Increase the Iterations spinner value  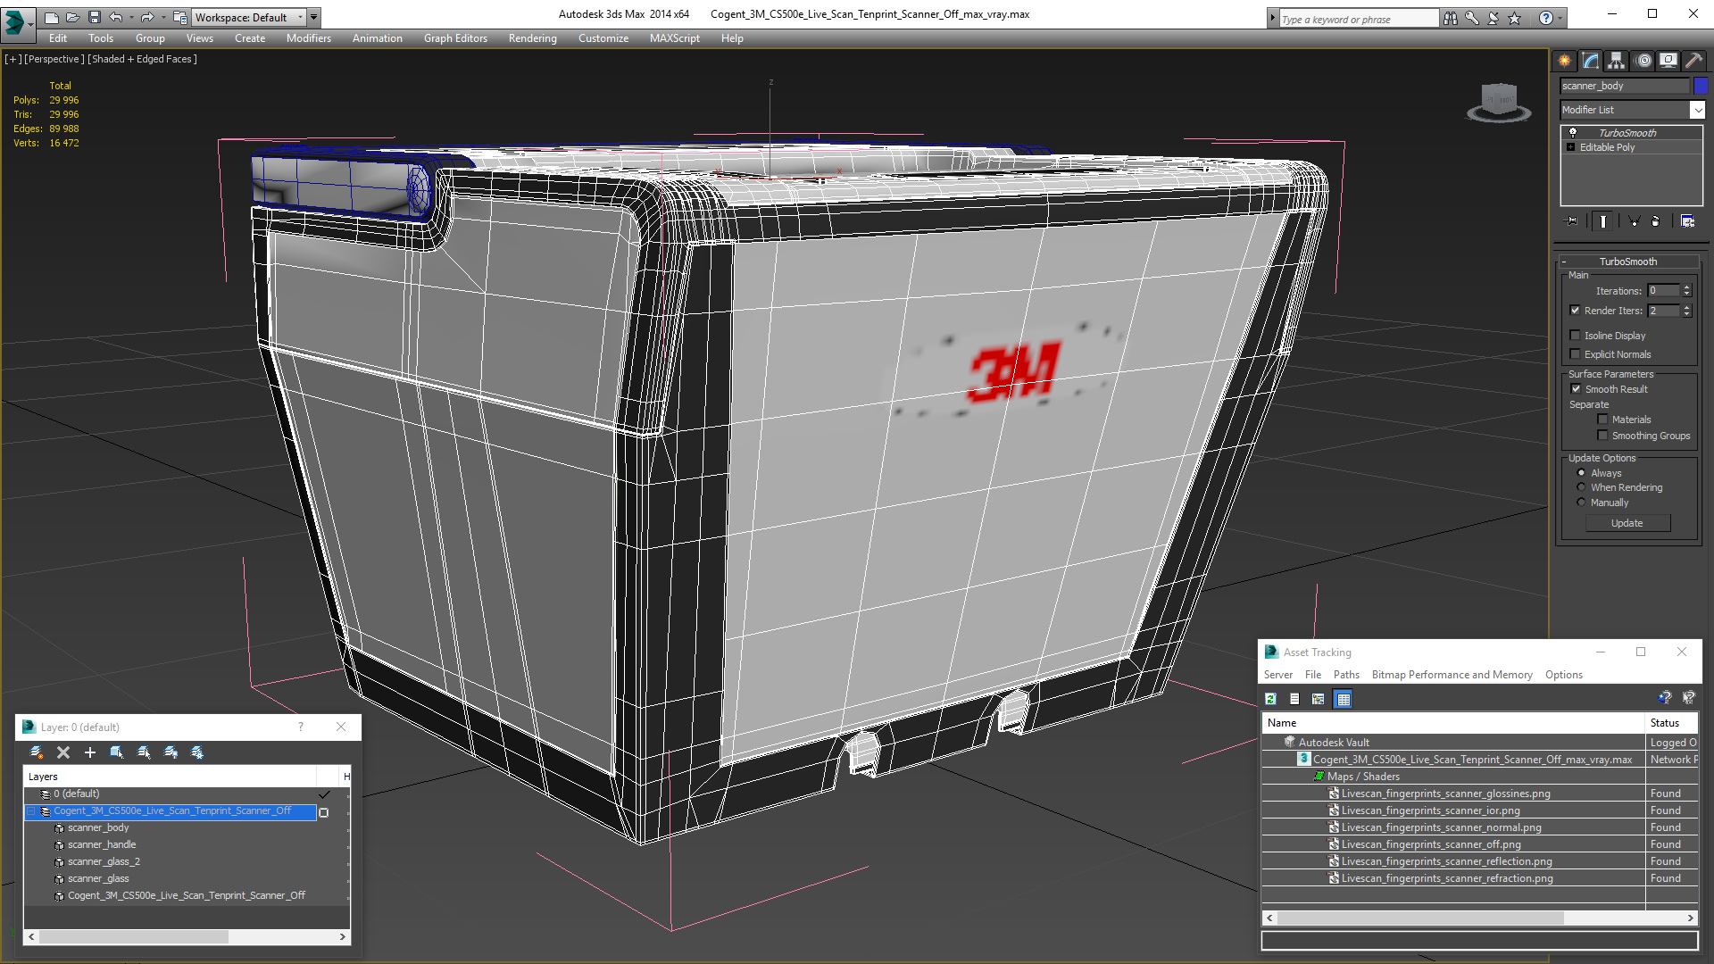(x=1686, y=287)
